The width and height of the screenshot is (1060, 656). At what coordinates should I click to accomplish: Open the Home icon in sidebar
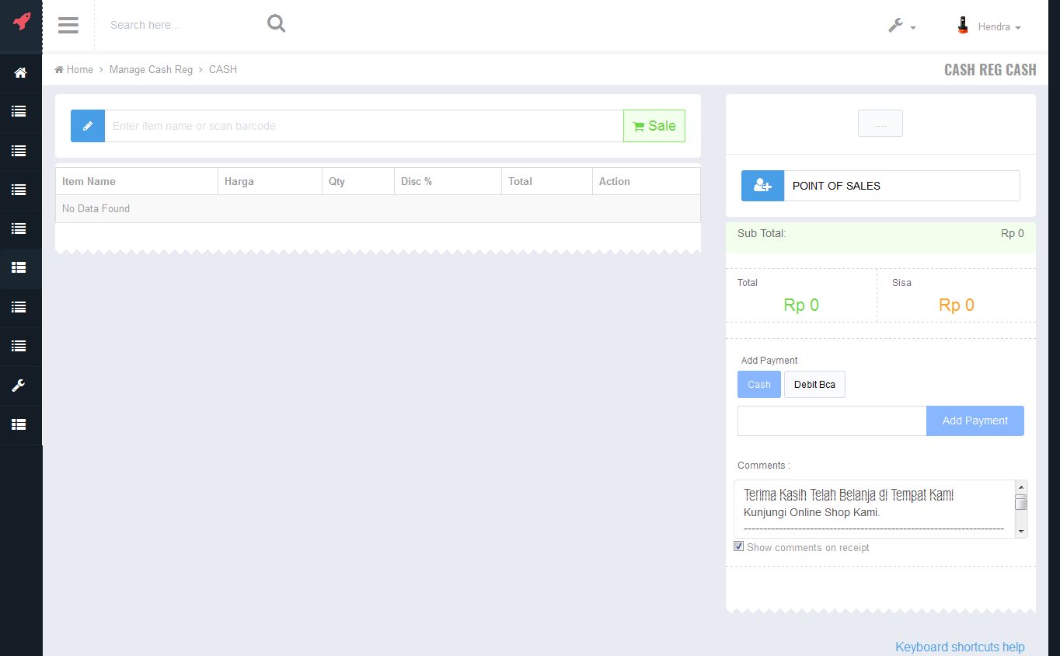[x=20, y=72]
